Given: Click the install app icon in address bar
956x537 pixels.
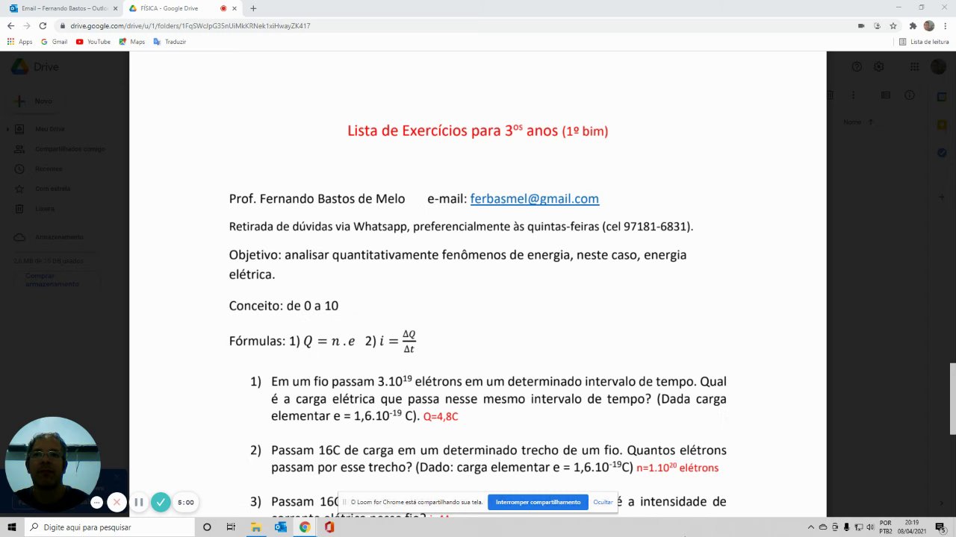Looking at the screenshot, I should click(x=877, y=25).
